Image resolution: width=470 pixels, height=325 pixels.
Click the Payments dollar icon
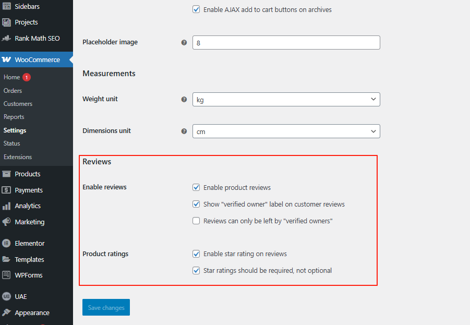point(6,190)
